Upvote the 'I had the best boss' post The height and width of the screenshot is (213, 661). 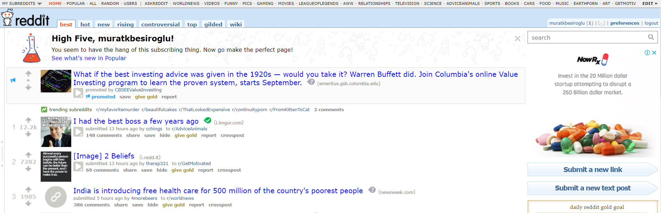[x=28, y=120]
